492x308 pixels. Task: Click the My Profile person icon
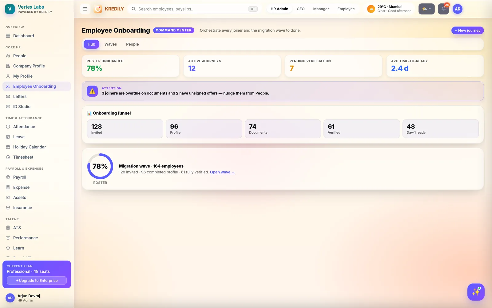[x=8, y=76]
